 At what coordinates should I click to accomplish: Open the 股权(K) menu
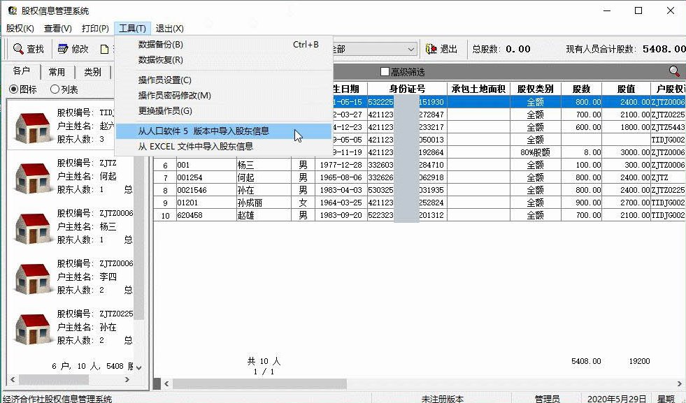(20, 28)
